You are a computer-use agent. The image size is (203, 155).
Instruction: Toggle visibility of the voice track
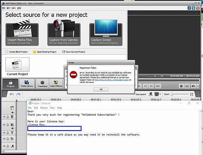pyautogui.click(x=4, y=146)
